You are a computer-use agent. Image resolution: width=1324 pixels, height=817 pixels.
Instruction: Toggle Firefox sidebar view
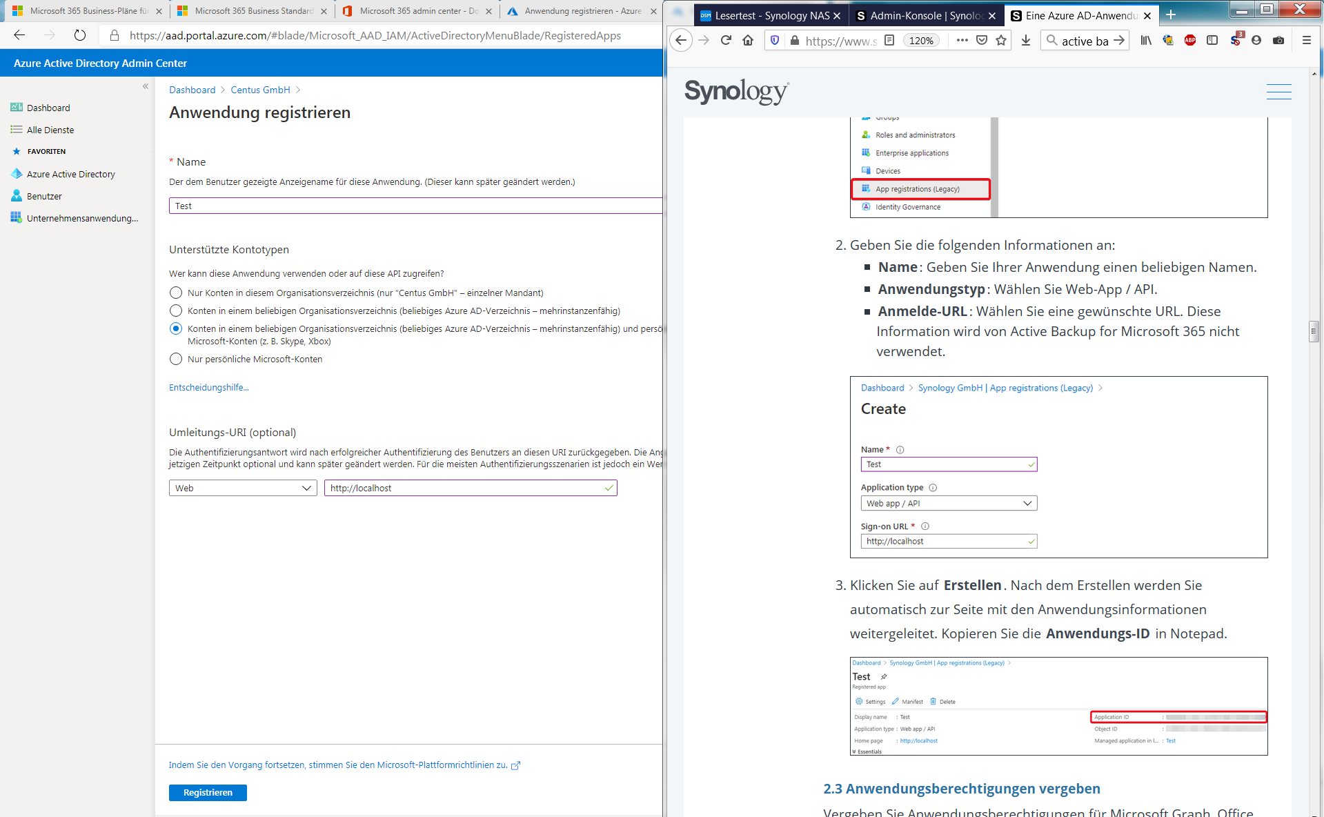(1212, 40)
